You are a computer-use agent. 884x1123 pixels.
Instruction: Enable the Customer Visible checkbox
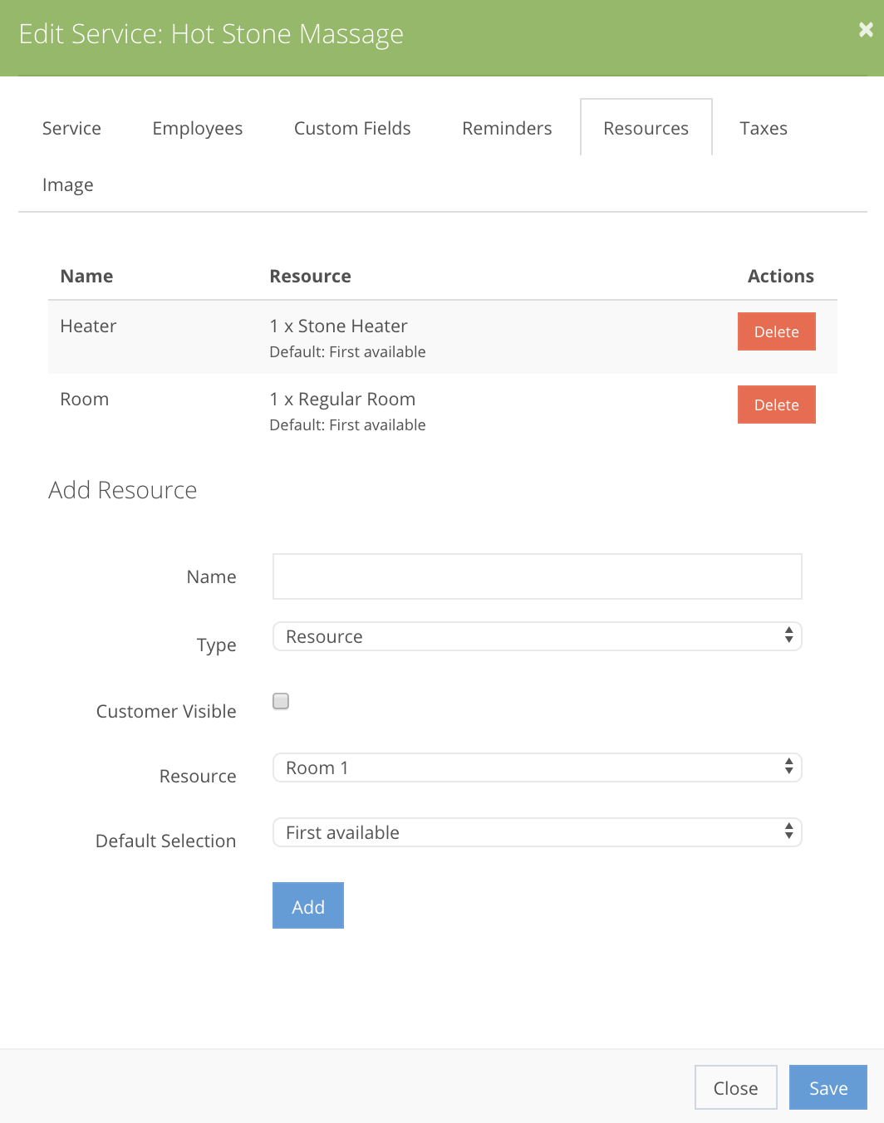pos(280,701)
